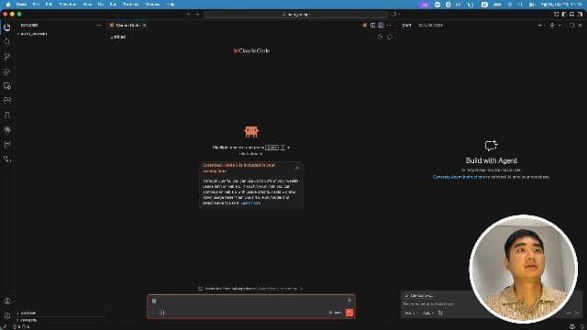Click the Claude Code orange send button
This screenshot has height=330, width=587.
click(x=349, y=313)
